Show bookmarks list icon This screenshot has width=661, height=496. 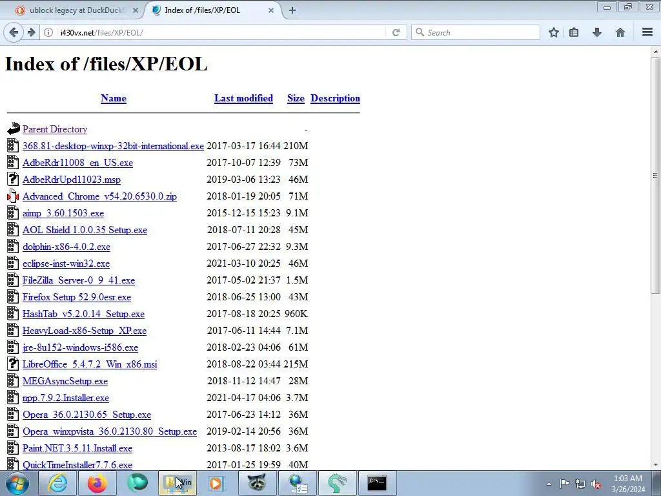574,32
